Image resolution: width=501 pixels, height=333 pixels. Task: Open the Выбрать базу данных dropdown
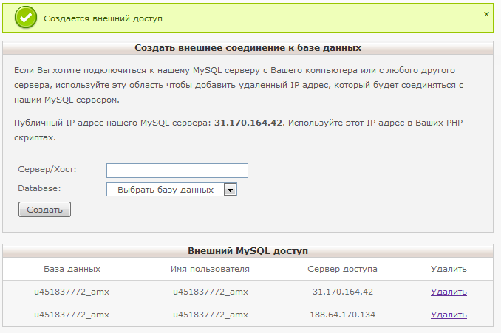coord(171,190)
